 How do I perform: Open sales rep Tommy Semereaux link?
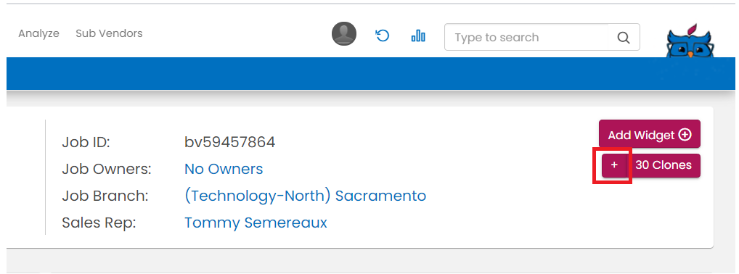pos(256,223)
